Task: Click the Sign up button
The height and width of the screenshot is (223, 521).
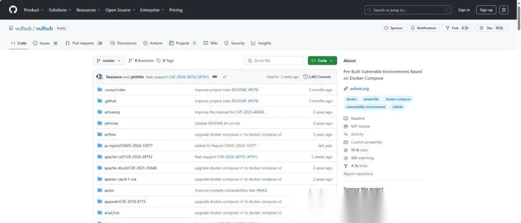Action: point(486,10)
